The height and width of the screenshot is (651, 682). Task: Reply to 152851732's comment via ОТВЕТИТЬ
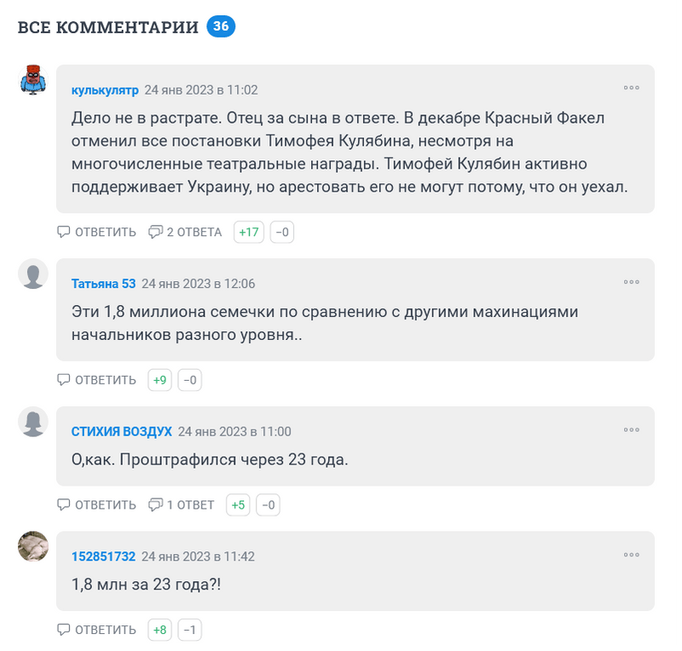[x=96, y=630]
